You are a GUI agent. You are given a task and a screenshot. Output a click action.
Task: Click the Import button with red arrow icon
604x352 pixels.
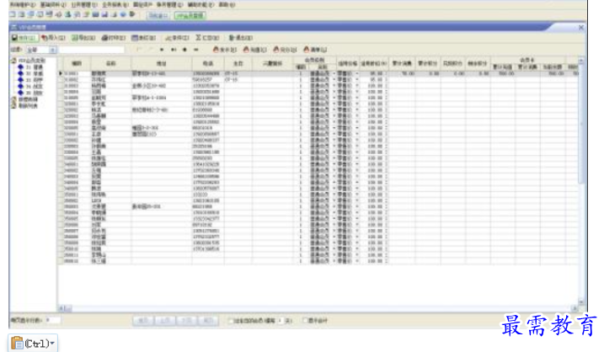pyautogui.click(x=53, y=38)
